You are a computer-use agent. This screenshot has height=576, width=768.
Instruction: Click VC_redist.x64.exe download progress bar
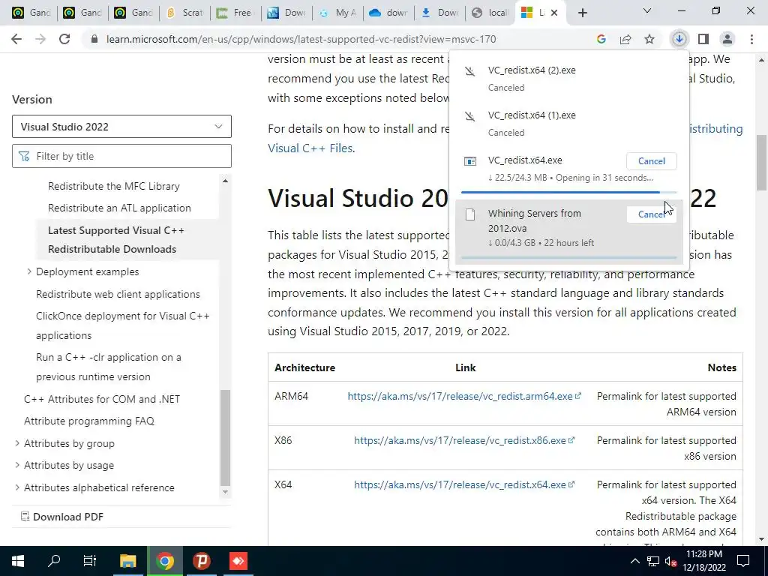[568, 193]
